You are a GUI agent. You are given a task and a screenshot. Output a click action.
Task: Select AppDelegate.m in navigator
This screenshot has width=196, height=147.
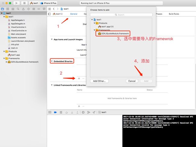tap(17, 24)
